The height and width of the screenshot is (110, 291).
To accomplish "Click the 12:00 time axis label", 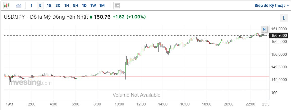I will click(141, 104).
